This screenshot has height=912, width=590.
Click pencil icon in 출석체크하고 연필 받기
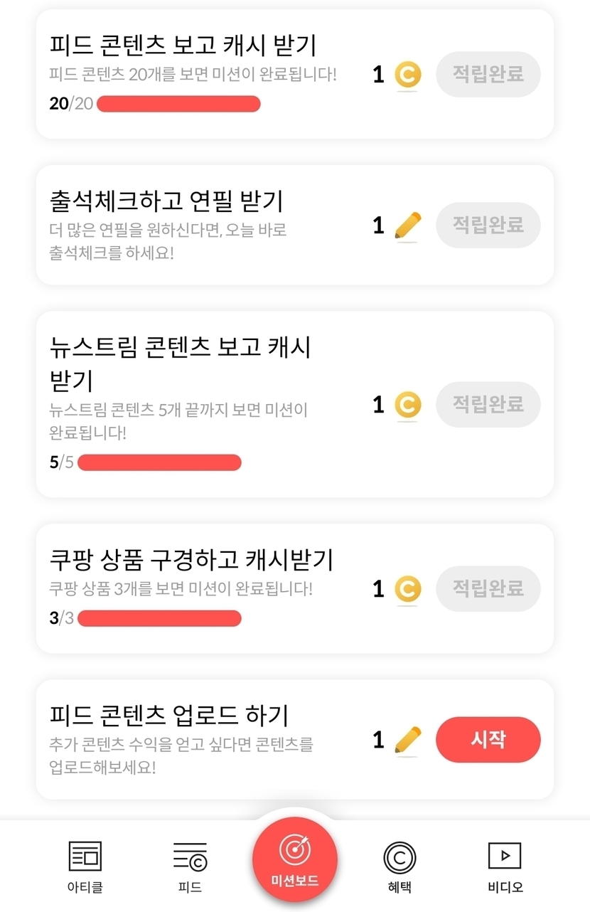(407, 226)
